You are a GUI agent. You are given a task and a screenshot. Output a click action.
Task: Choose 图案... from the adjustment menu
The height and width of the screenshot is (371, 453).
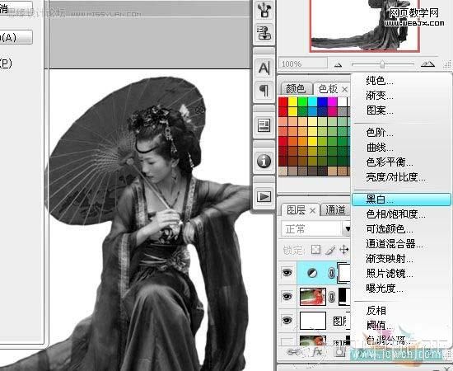click(380, 110)
